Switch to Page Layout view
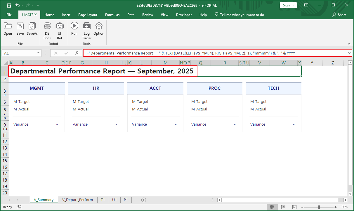Screen dimensions: 354x211 [x=283, y=207]
